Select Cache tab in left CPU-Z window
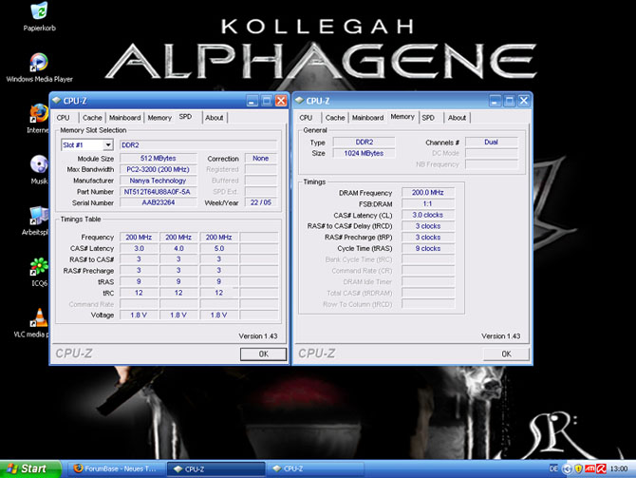 pos(92,118)
